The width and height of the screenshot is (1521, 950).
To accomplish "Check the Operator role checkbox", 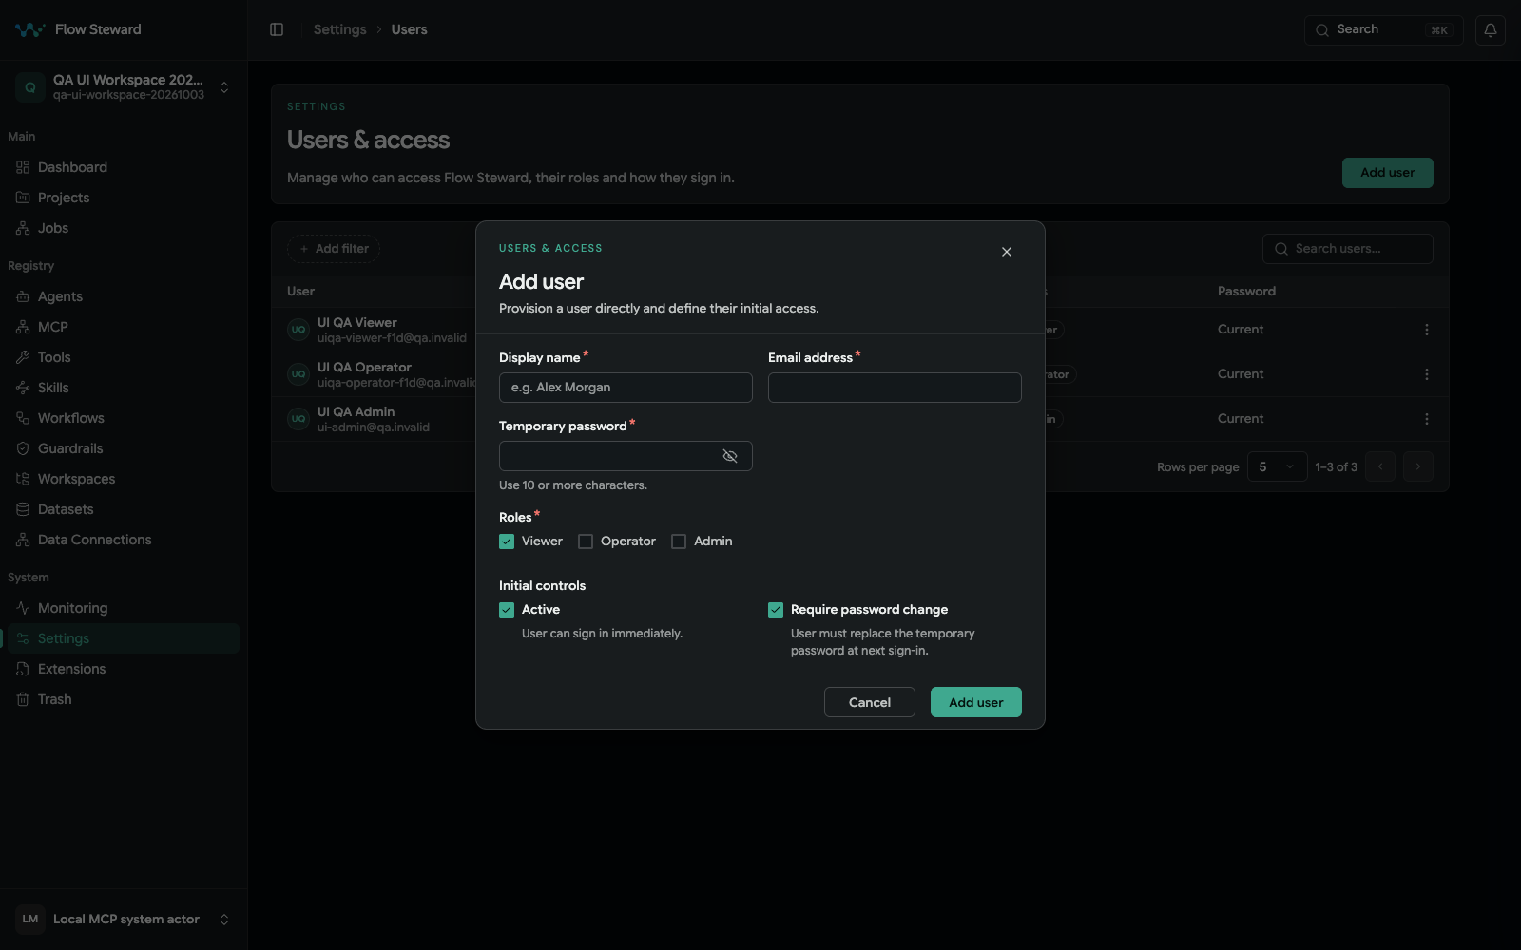I will tap(586, 541).
